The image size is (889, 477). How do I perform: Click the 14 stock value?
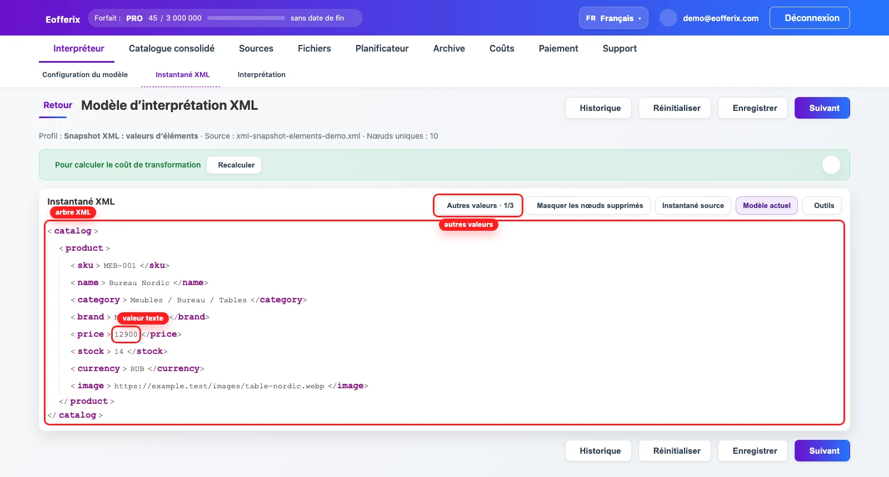pos(119,352)
